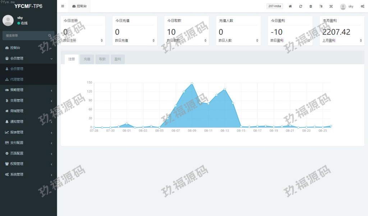Click the 搜索菜单 search input field
This screenshot has width=368, height=216.
[x=25, y=36]
